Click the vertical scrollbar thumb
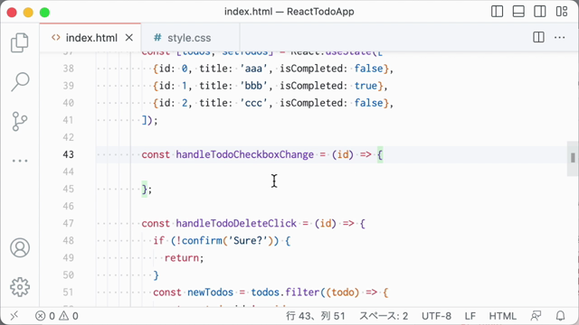The height and width of the screenshot is (325, 579). 573,158
